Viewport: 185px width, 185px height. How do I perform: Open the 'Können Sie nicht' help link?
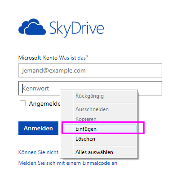click(x=38, y=152)
